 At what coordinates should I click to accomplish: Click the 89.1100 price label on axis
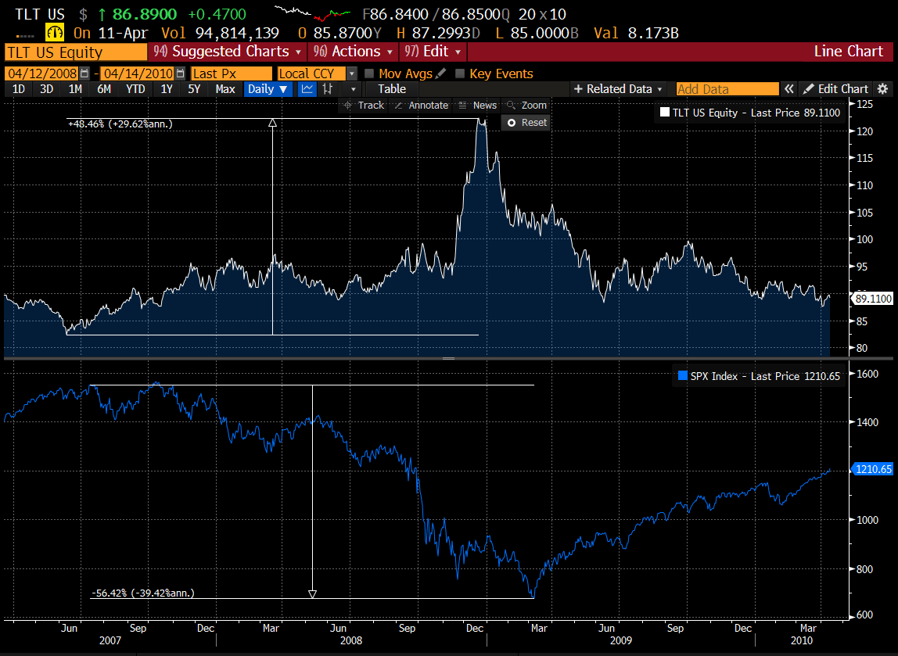tap(874, 298)
